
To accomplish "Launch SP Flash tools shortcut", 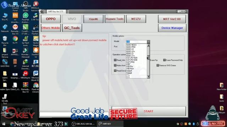I will [x=26, y=41].
